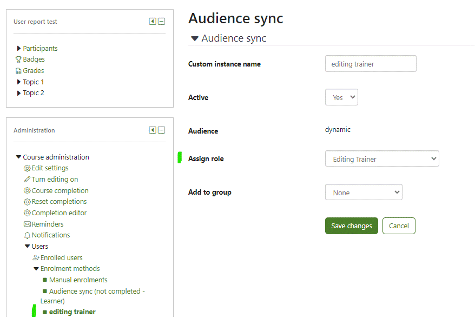Open the Participants link
The image size is (475, 318).
click(40, 49)
